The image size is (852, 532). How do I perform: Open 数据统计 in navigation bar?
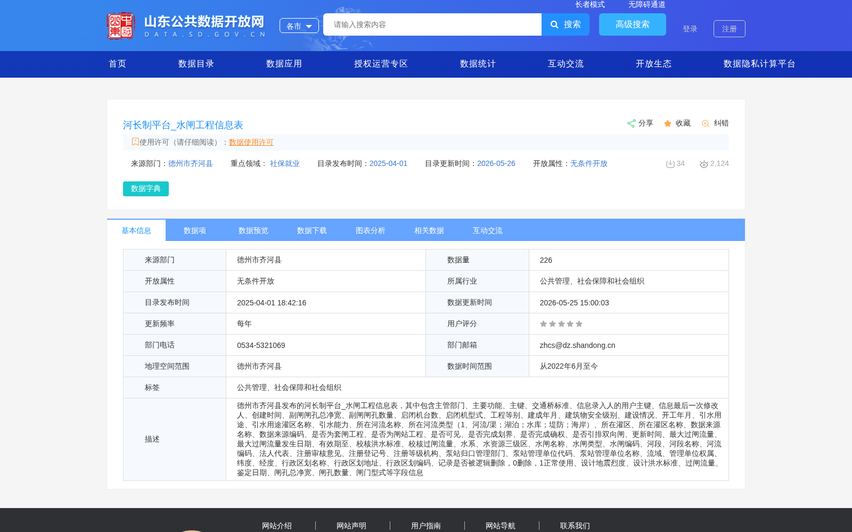(478, 64)
